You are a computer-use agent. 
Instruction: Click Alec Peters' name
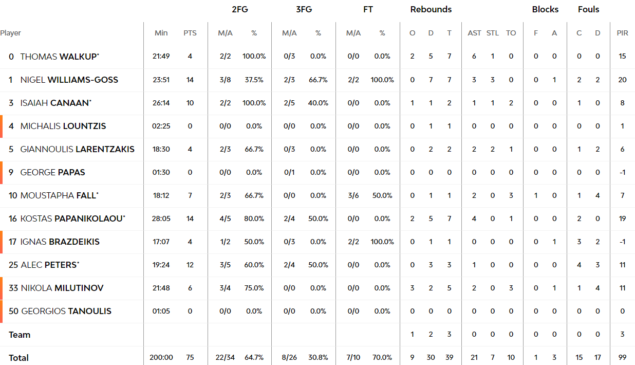[50, 265]
